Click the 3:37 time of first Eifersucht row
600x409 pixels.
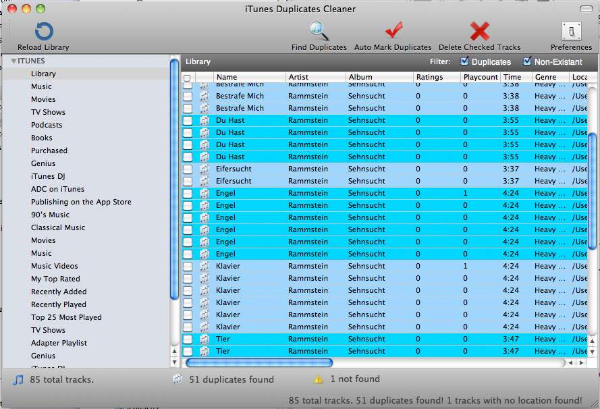point(511,169)
